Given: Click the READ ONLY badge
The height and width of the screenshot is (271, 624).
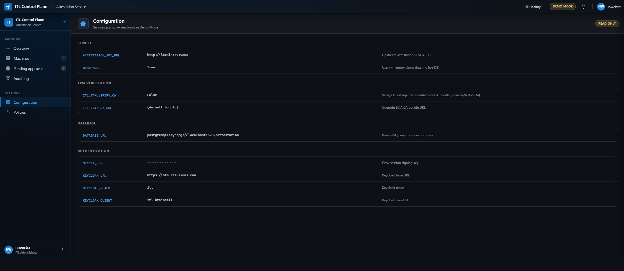Looking at the screenshot, I should coord(607,24).
